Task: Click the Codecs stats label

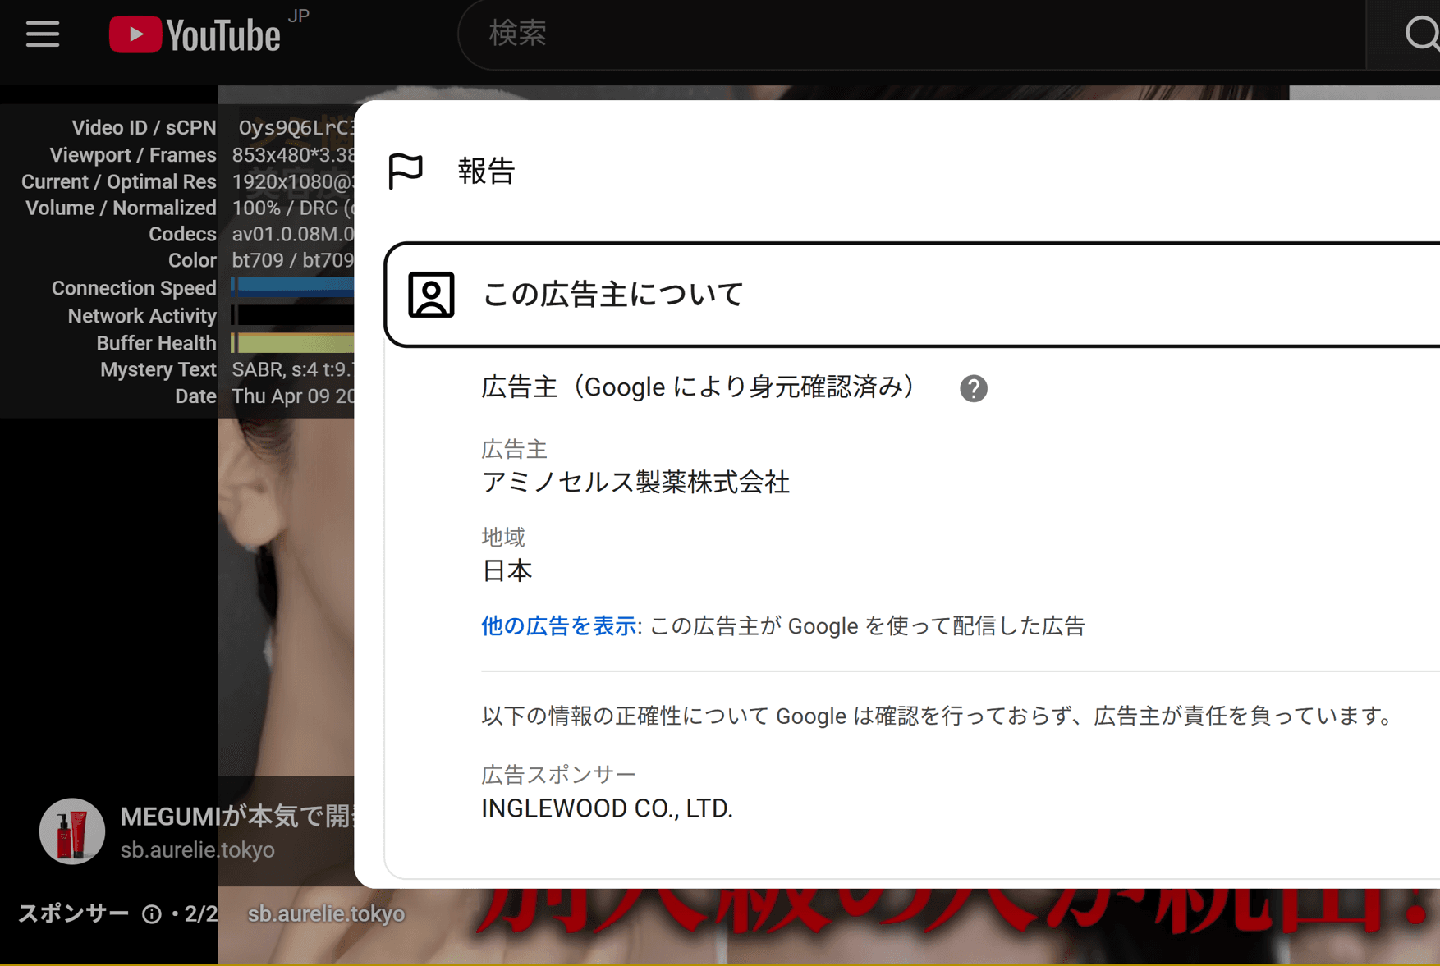Action: [182, 234]
